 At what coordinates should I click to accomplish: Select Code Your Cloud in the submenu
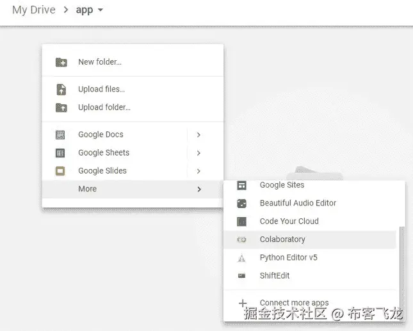pos(310,222)
